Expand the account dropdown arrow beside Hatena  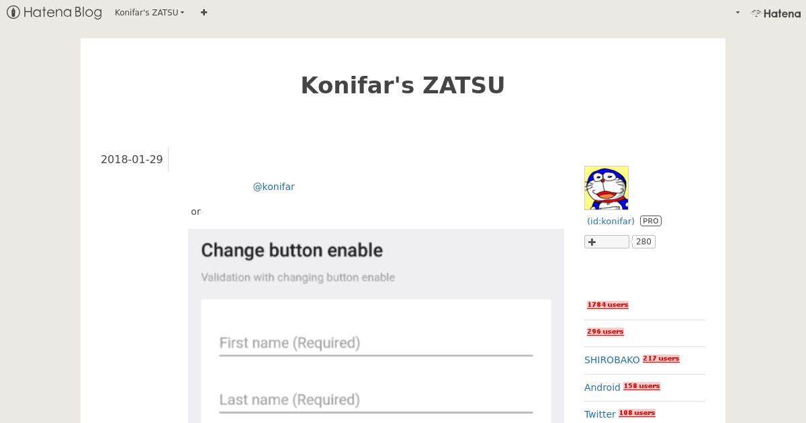point(737,12)
